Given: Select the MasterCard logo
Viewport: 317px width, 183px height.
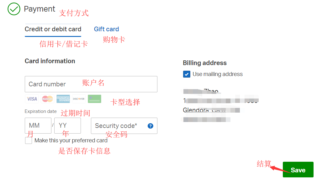Looking at the screenshot, I should pyautogui.click(x=47, y=99).
